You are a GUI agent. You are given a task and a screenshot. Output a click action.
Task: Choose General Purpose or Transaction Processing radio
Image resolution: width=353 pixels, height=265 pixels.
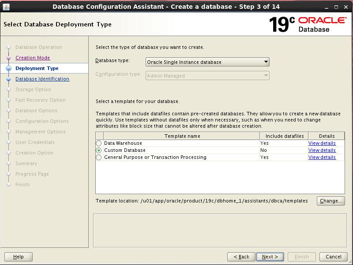[x=99, y=158]
